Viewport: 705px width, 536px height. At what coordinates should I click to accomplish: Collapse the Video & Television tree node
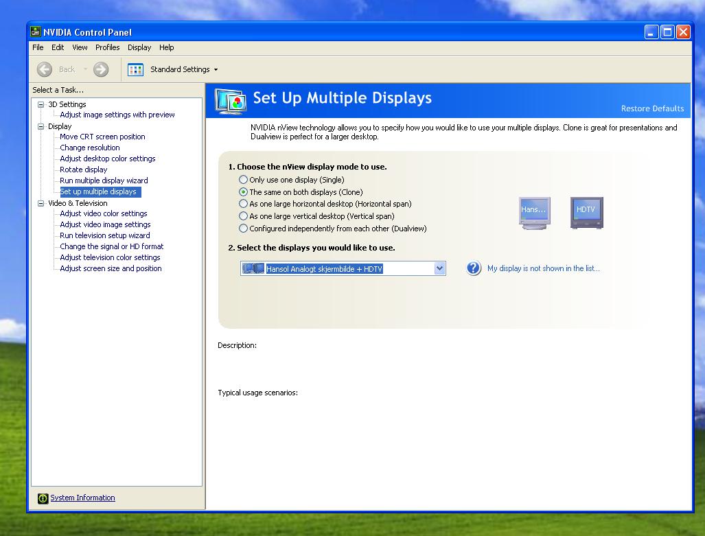click(x=41, y=203)
